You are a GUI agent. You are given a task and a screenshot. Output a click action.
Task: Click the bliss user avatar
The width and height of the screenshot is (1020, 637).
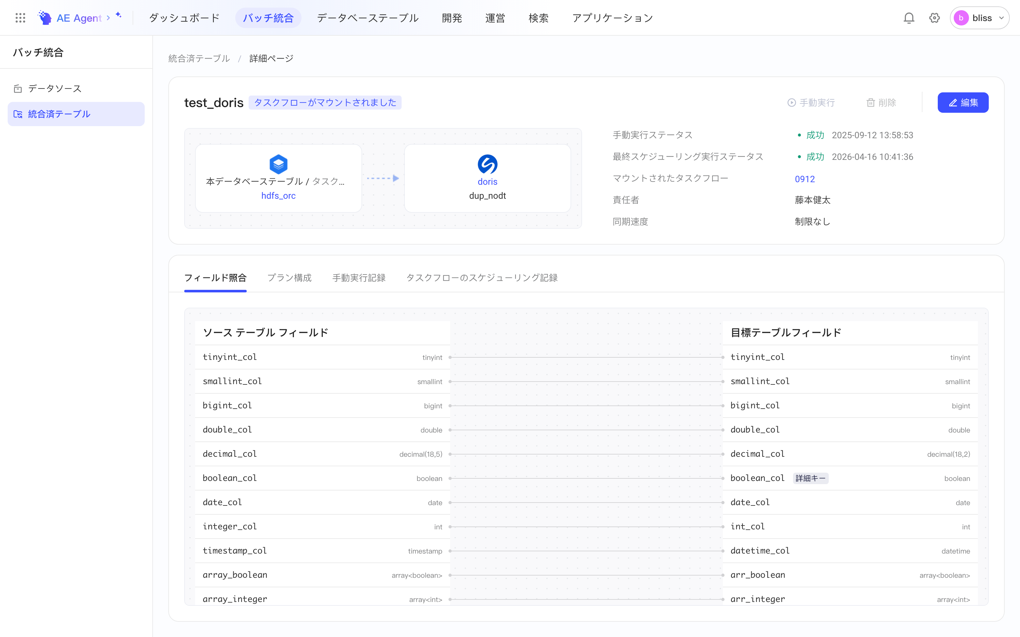961,18
